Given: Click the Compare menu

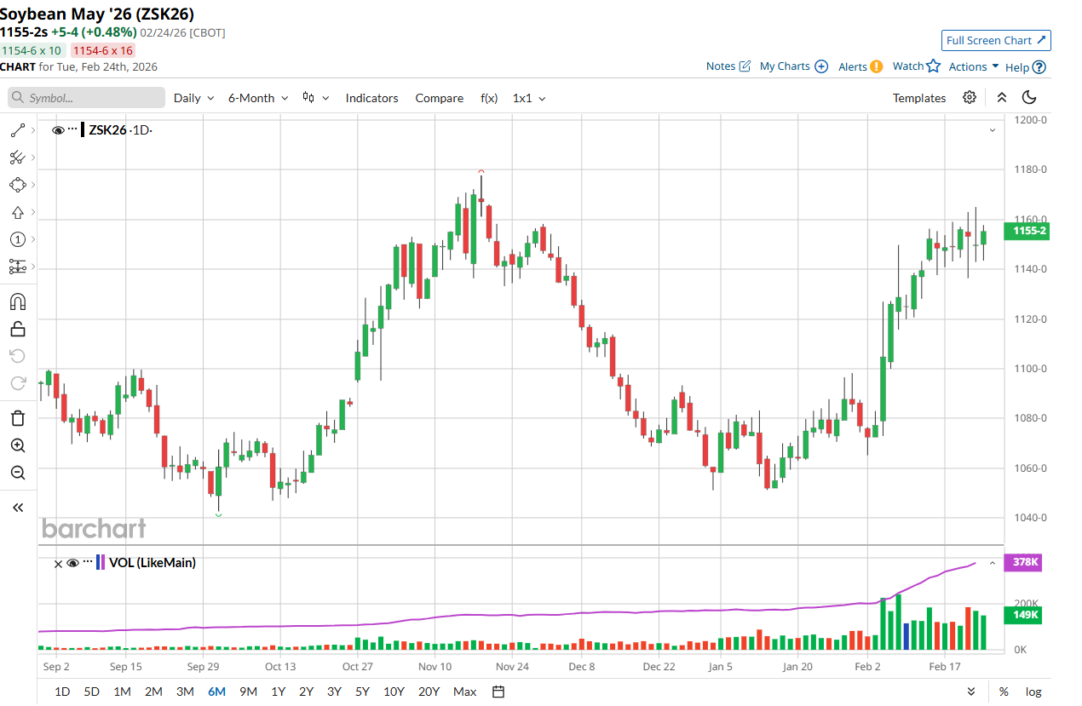Looking at the screenshot, I should [x=439, y=98].
